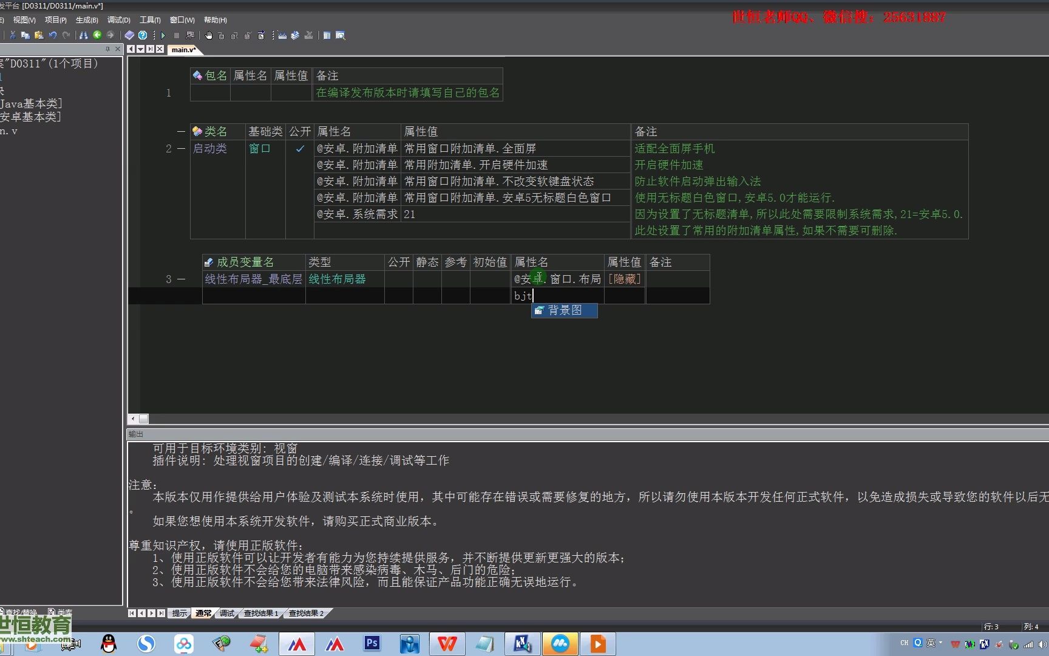
Task: Click first-tab arrow in output tab bar
Action: (132, 613)
